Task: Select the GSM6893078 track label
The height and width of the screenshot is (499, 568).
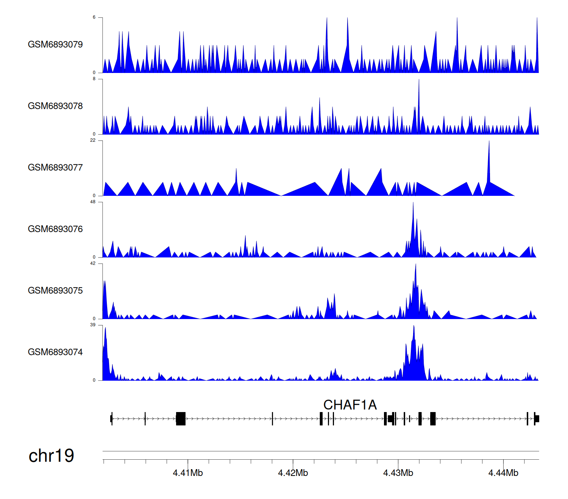Action: (x=55, y=106)
